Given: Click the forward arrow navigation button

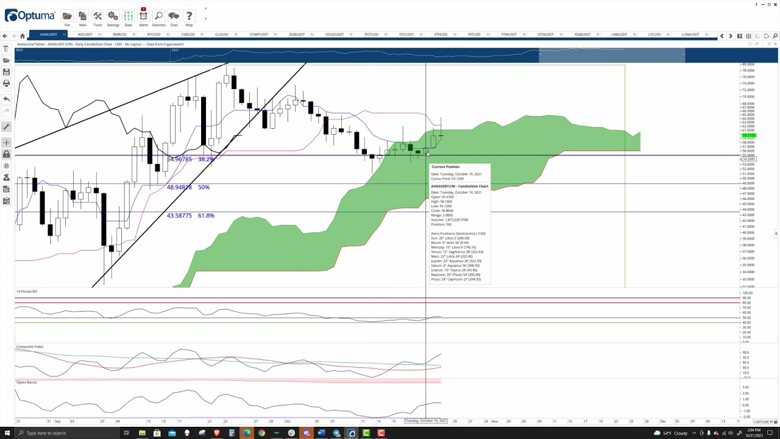Looking at the screenshot, I should pos(13,36).
